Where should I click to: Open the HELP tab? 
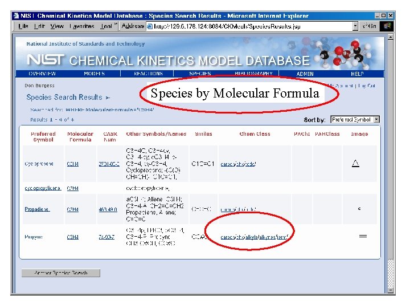(357, 74)
